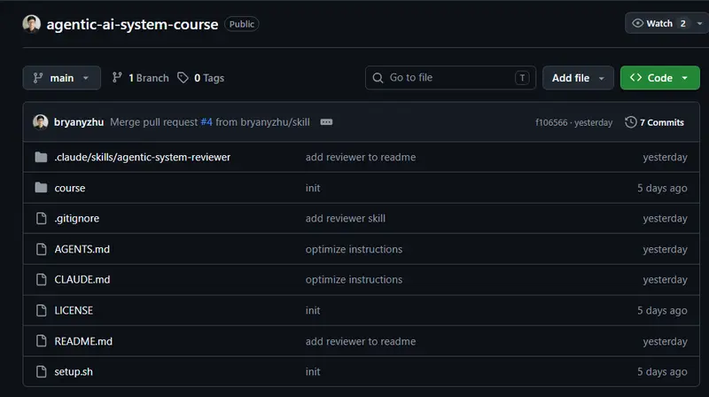
Task: Open the course folder
Action: [70, 188]
